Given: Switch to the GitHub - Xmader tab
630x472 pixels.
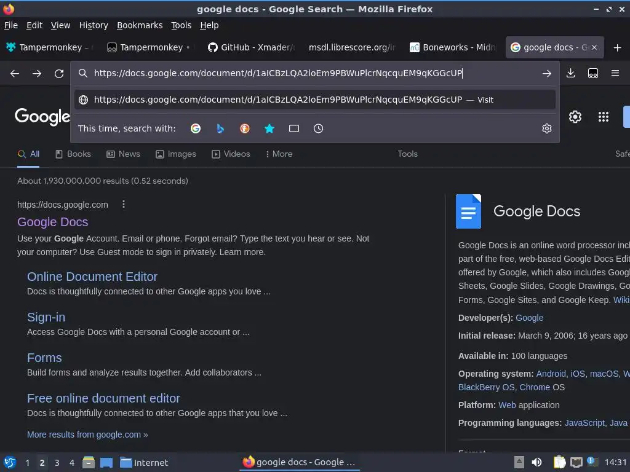Looking at the screenshot, I should (x=252, y=47).
